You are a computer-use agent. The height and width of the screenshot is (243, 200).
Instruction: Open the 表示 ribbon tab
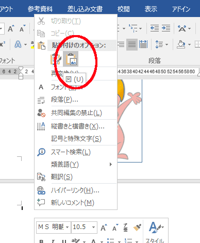click(151, 9)
